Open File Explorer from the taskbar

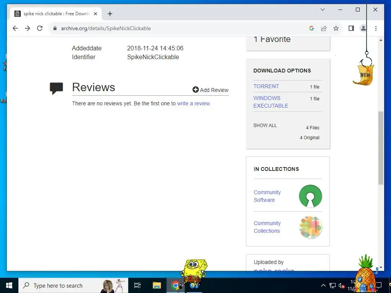coord(157,285)
